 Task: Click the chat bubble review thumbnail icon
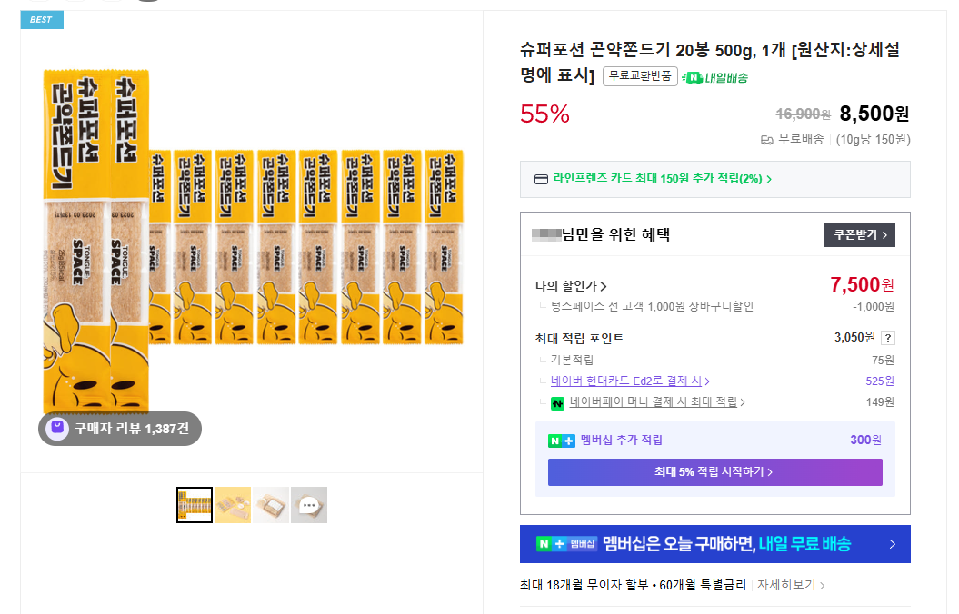pos(308,505)
